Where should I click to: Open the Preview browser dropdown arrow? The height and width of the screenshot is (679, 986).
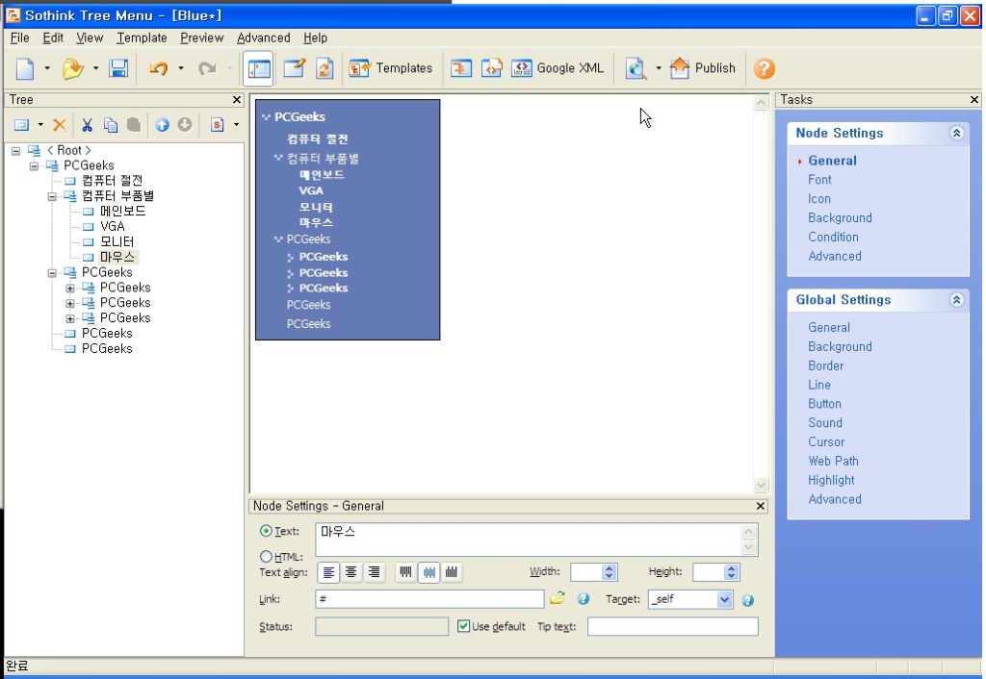coord(659,68)
